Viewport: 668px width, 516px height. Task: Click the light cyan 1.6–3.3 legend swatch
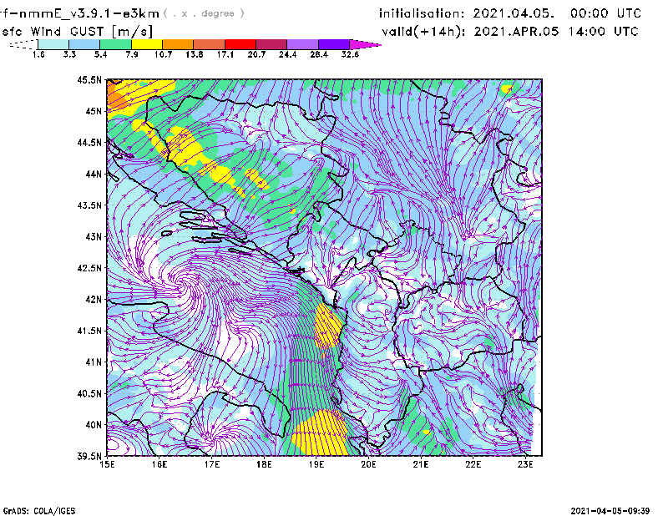pyautogui.click(x=53, y=44)
